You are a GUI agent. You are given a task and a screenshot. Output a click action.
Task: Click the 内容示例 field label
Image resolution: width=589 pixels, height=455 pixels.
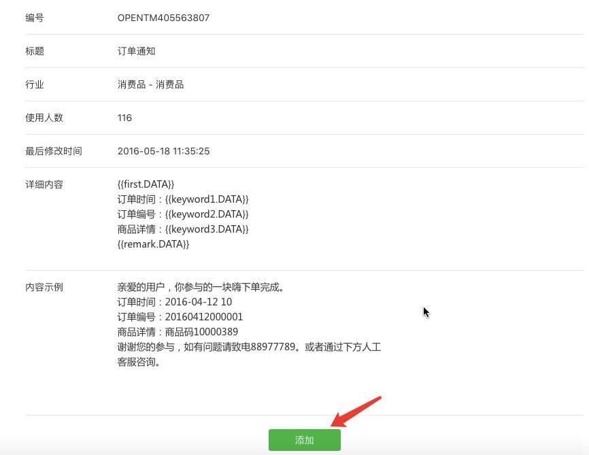(x=44, y=287)
